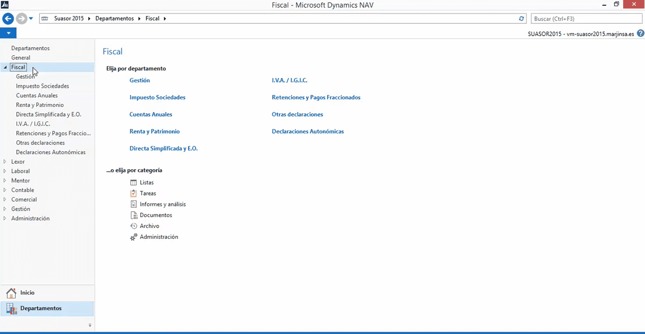Open the Informes y análisis category

(x=163, y=204)
